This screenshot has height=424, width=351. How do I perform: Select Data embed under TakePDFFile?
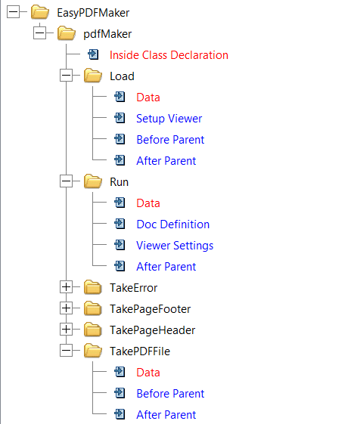[x=148, y=373]
